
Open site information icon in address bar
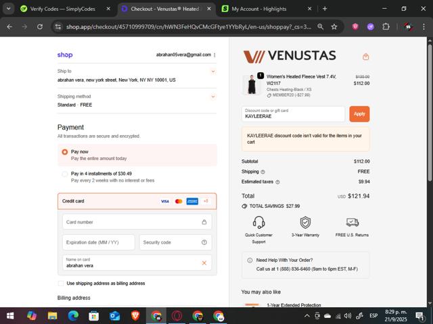point(58,27)
